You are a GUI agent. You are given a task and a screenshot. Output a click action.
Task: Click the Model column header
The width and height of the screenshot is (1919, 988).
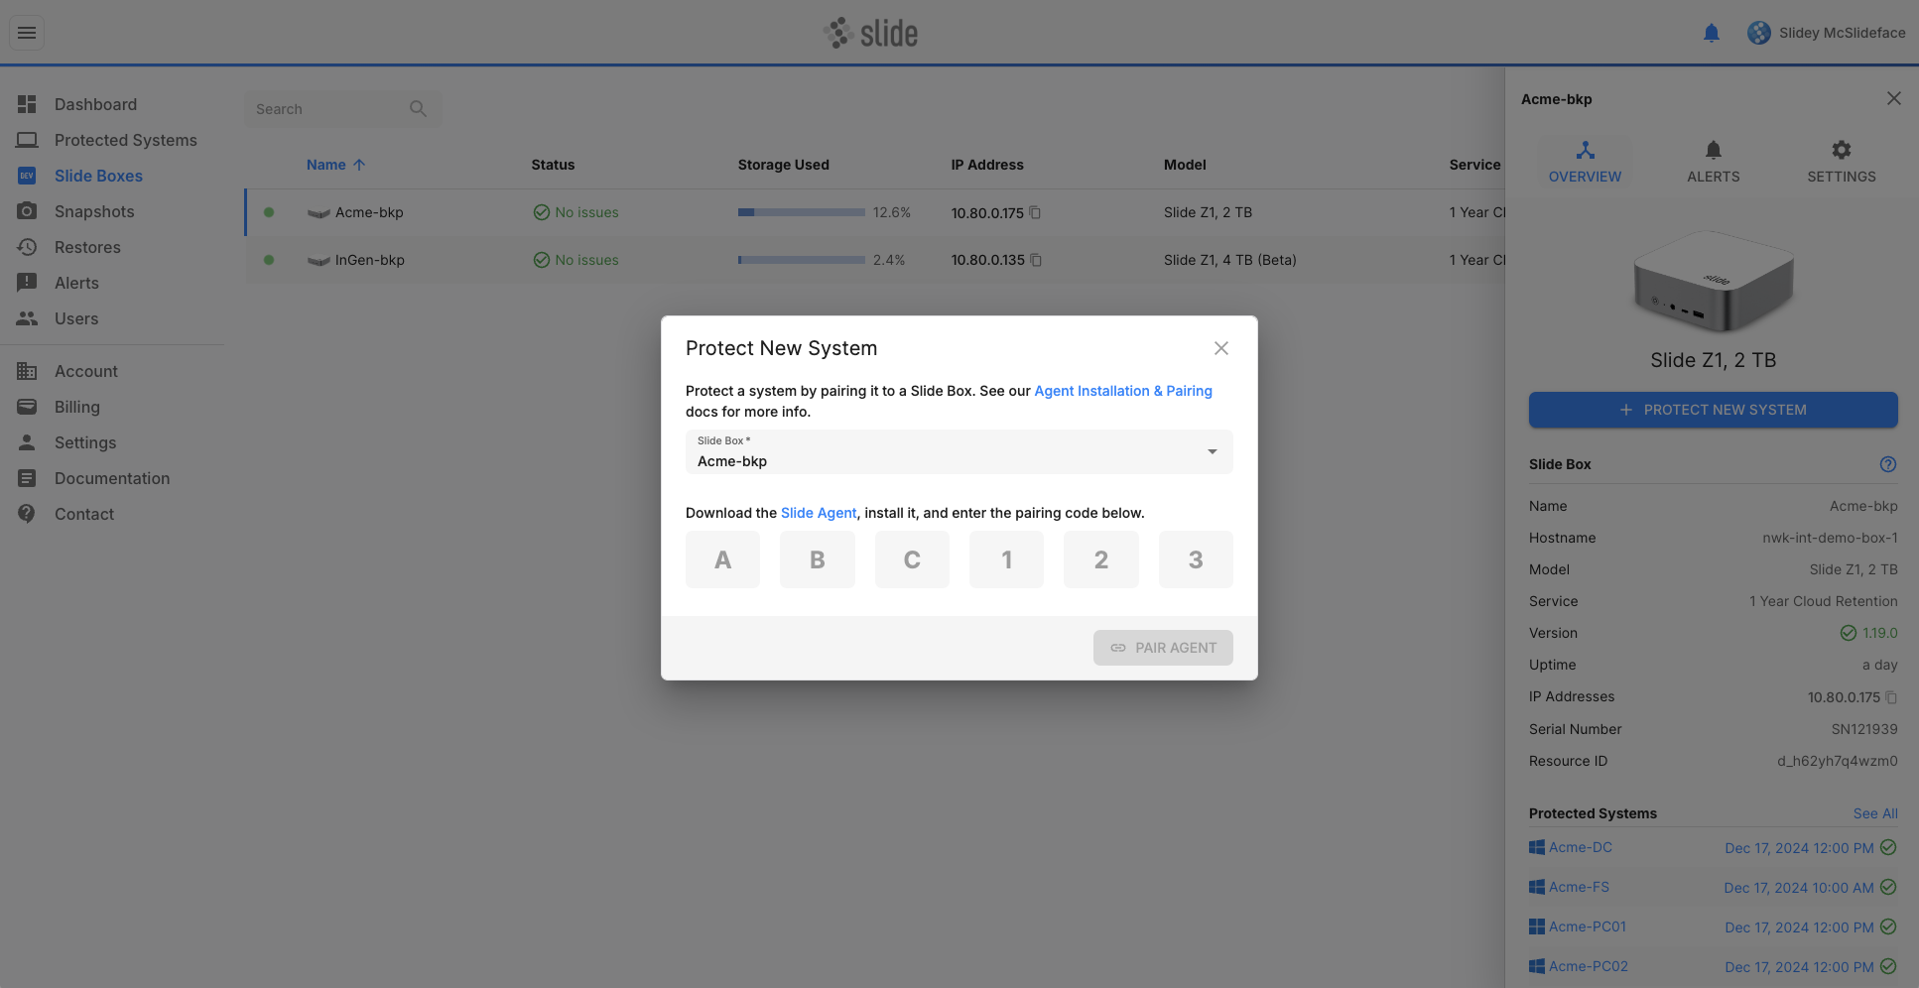tap(1185, 165)
